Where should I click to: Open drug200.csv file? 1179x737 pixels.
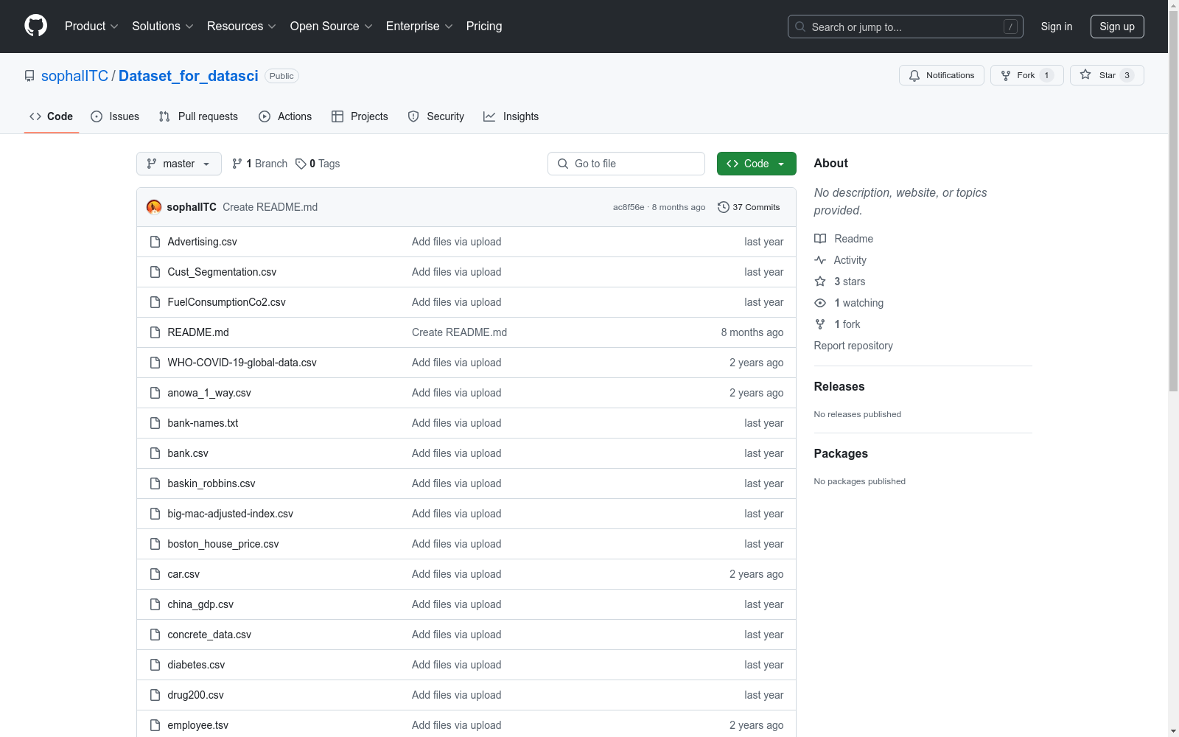pyautogui.click(x=195, y=695)
